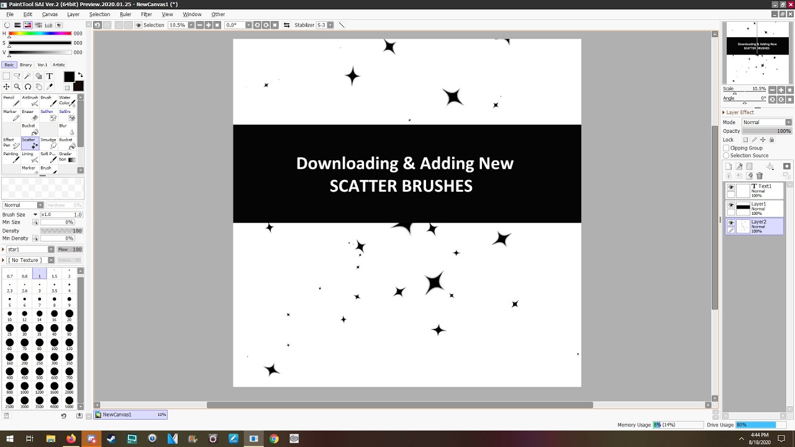Toggle the HSV slider panel icon
Image resolution: width=795 pixels, height=447 pixels.
(x=27, y=25)
